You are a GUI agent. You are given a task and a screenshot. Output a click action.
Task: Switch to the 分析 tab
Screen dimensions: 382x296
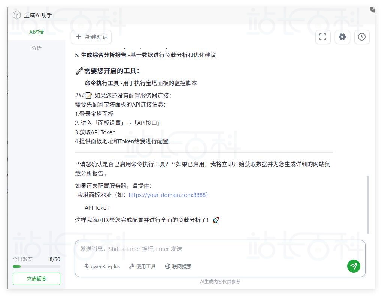37,48
